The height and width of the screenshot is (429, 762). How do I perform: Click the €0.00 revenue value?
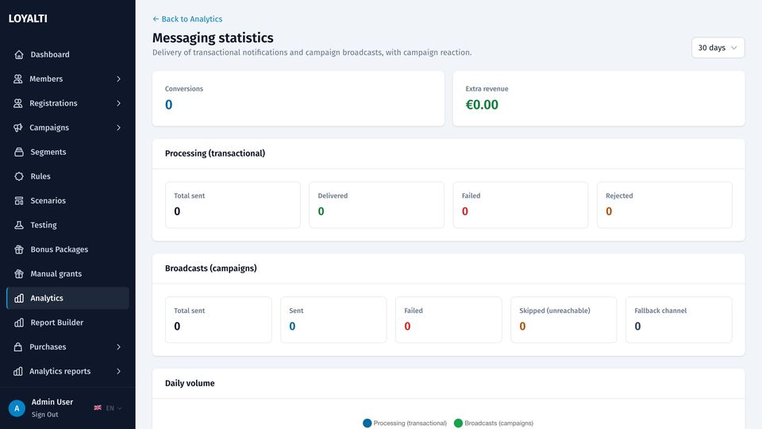pyautogui.click(x=482, y=105)
